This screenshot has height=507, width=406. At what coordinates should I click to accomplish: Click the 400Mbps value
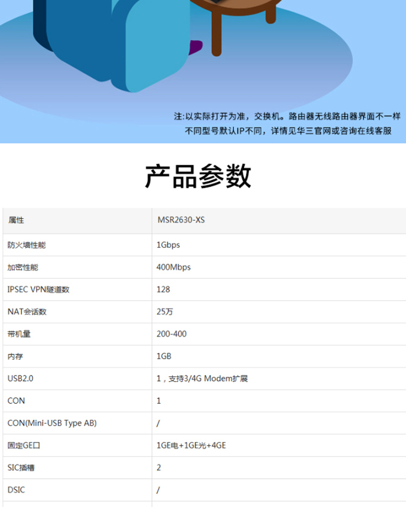174,267
